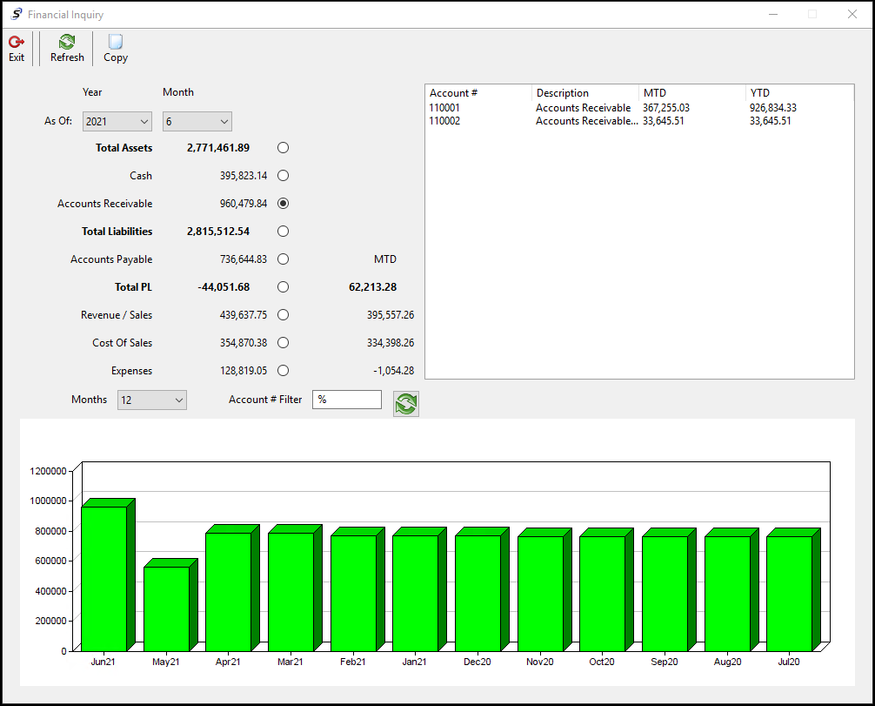Click the Accounts Receivable amount 960,479.84
The width and height of the screenshot is (875, 706).
point(244,204)
